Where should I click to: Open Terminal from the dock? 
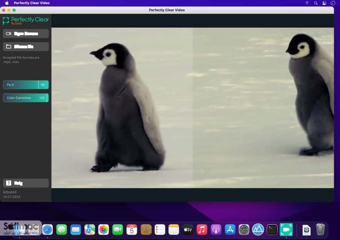click(x=272, y=230)
